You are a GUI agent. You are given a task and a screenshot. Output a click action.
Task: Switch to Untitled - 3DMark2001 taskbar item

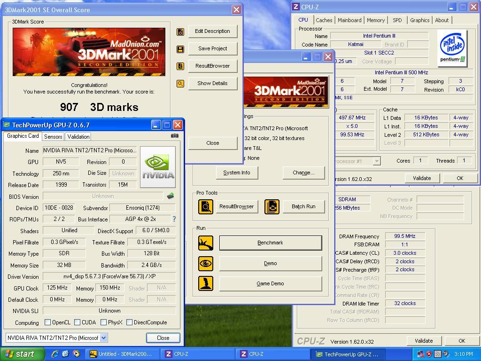(x=124, y=354)
